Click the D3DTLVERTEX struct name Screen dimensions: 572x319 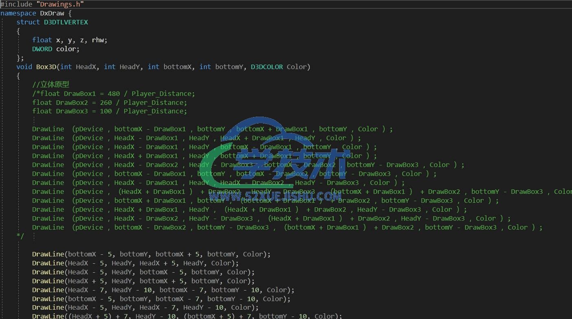[x=66, y=22]
